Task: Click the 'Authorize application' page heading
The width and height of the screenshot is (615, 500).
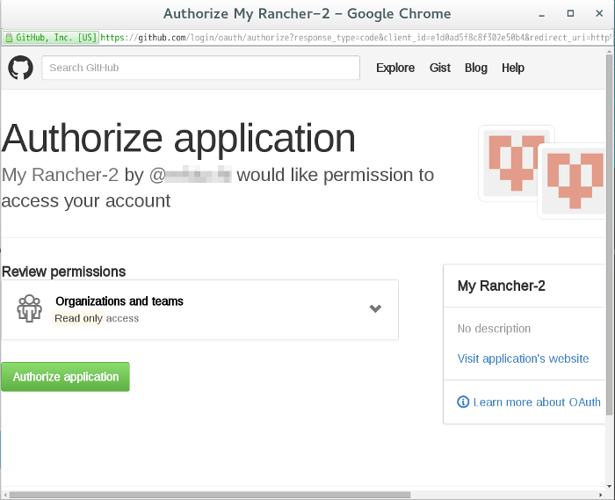Action: click(x=178, y=139)
